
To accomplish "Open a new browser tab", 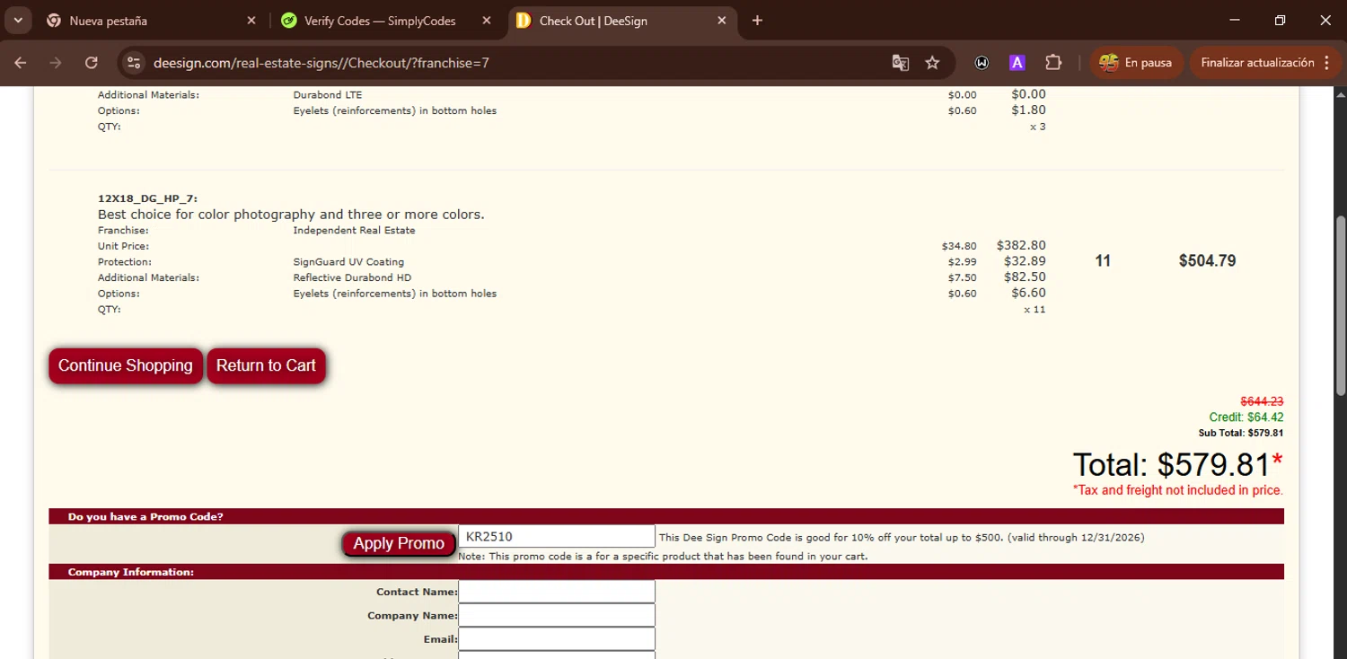I will pos(757,21).
